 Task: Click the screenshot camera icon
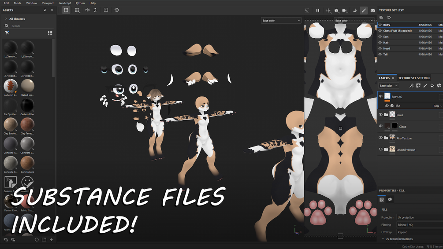coord(372,11)
